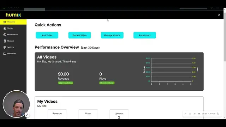The width and height of the screenshot is (226, 127).
Task: Click the scrollbar down arrow
Action: pos(225,118)
